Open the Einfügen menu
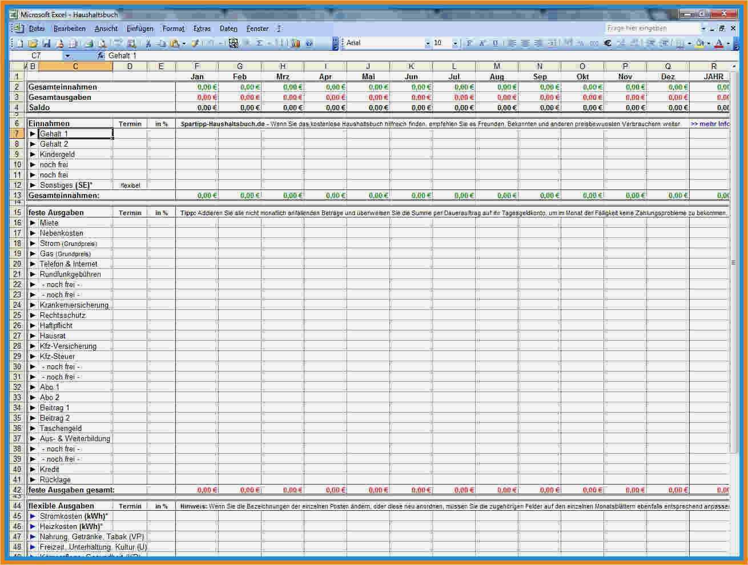Screen dimensions: 748x565 [140, 29]
